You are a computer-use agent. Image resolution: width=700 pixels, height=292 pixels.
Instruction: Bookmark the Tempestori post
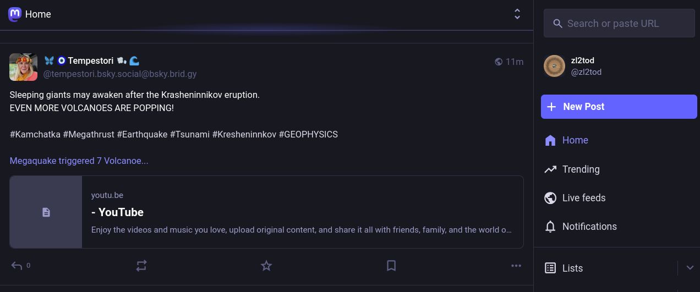click(391, 266)
